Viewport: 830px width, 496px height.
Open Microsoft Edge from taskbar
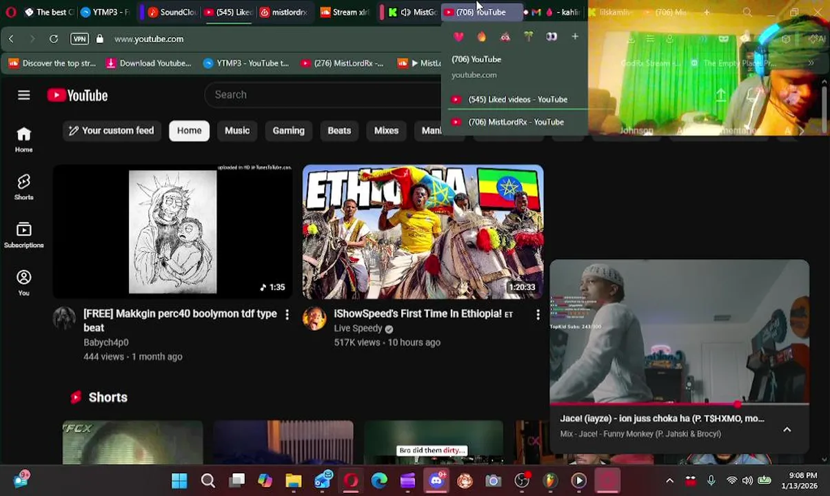point(379,480)
